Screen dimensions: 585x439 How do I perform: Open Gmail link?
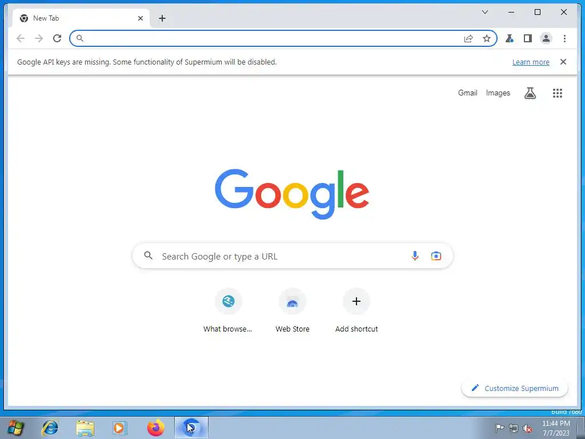coord(467,93)
